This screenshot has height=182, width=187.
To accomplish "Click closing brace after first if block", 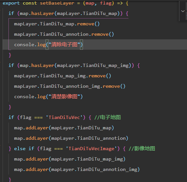I will [x=10, y=55].
